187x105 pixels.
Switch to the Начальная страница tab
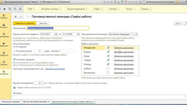click(11, 102)
